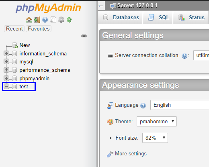This screenshot has height=167, width=209.
Task: Click the phpmyadmin database cylinder icon
Action: [14, 78]
